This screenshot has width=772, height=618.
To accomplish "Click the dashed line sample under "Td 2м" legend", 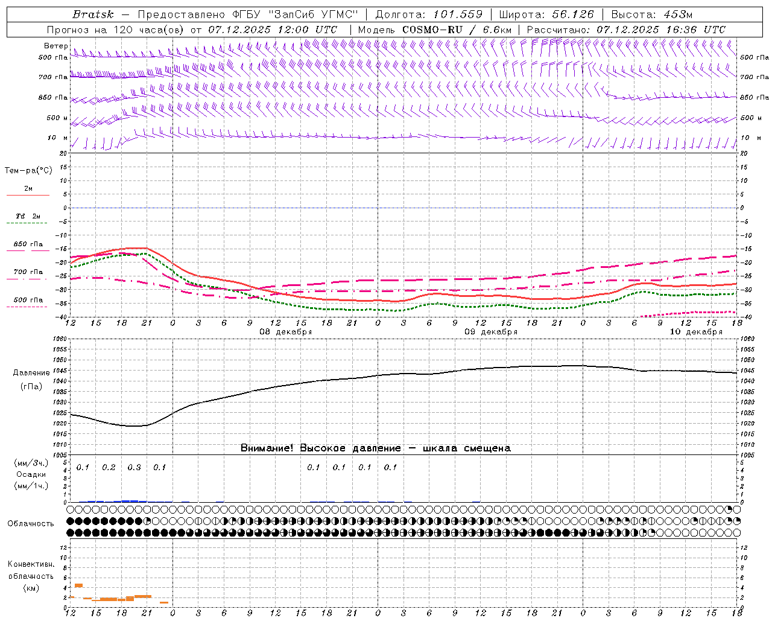I will (27, 223).
